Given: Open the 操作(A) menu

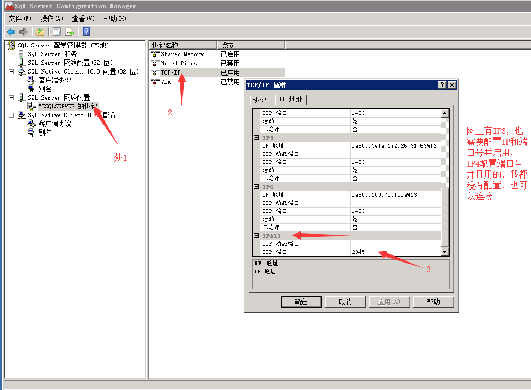Looking at the screenshot, I should coord(52,19).
